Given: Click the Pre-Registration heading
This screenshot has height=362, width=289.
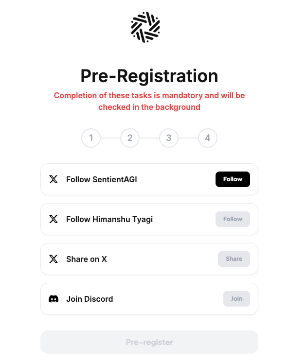Looking at the screenshot, I should pyautogui.click(x=149, y=76).
